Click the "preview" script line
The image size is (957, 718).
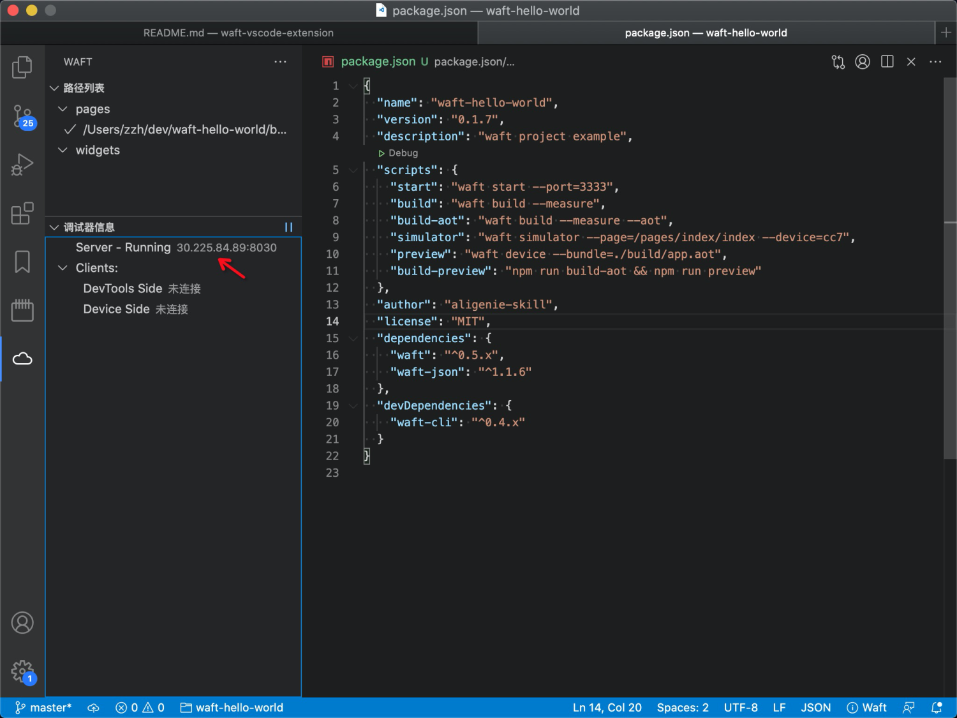pyautogui.click(x=558, y=254)
